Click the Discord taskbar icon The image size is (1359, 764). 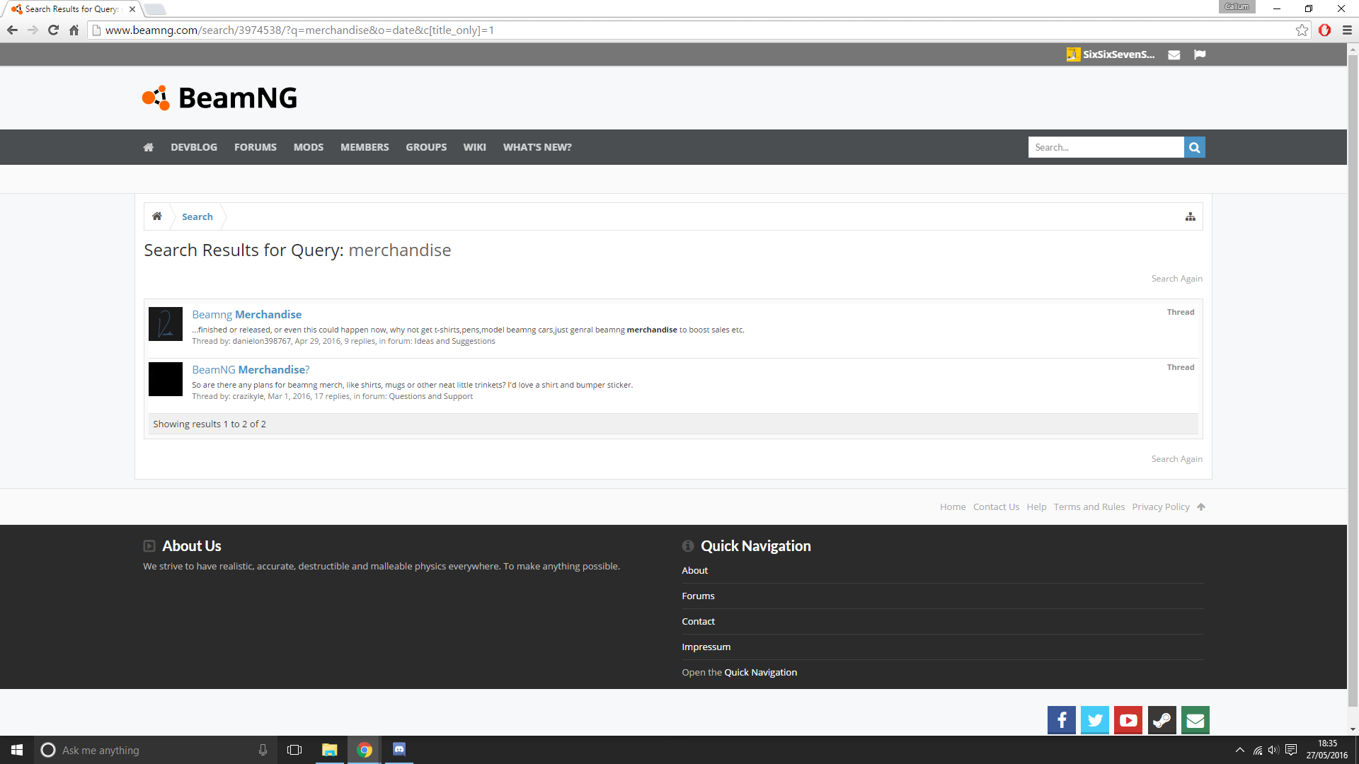pos(399,750)
